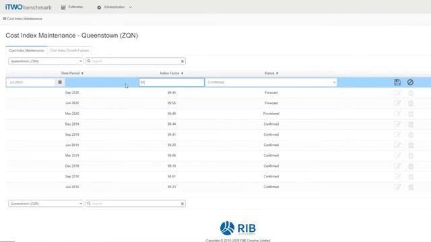
Task: Click the Dec 2018 time period cell
Action: (x=72, y=166)
